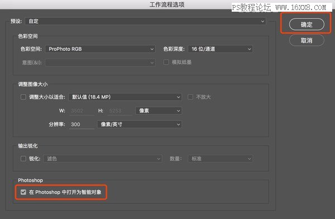Image resolution: width=335 pixels, height=219 pixels.
Task: Click the W width input field
Action: tap(82, 111)
